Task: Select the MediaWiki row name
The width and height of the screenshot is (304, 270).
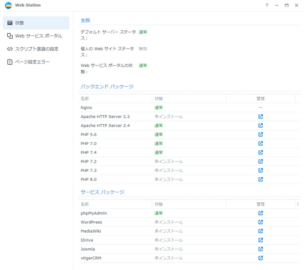Action: [x=91, y=231]
